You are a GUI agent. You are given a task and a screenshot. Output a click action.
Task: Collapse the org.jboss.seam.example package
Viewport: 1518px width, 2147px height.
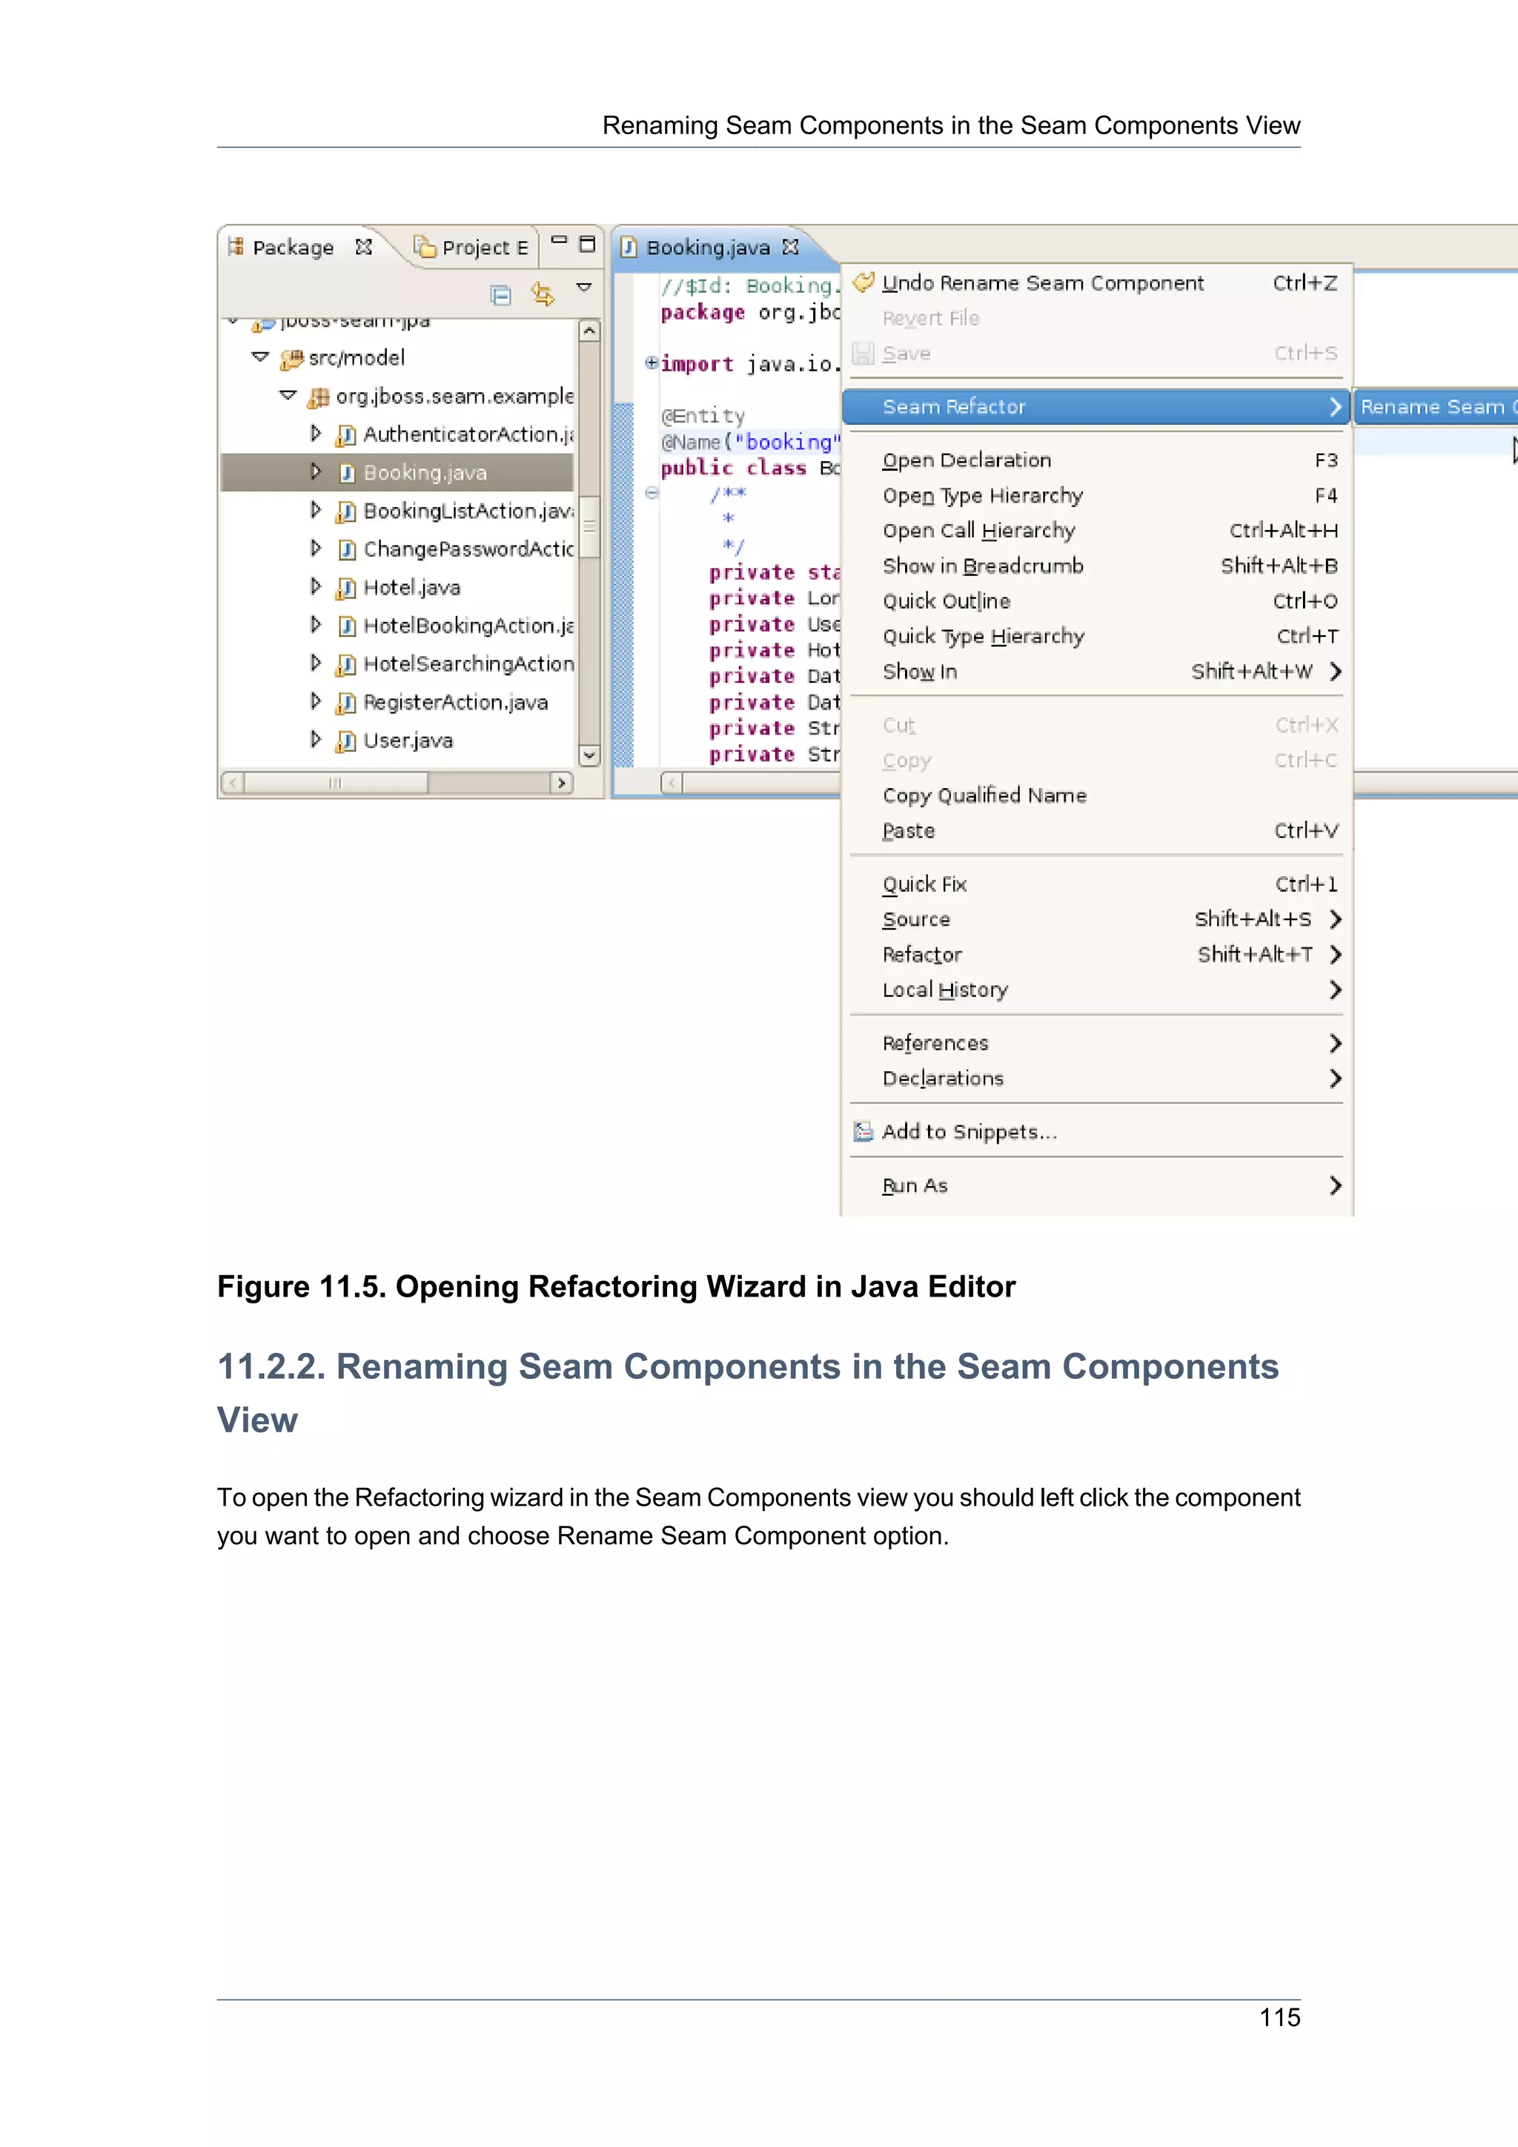coord(288,396)
